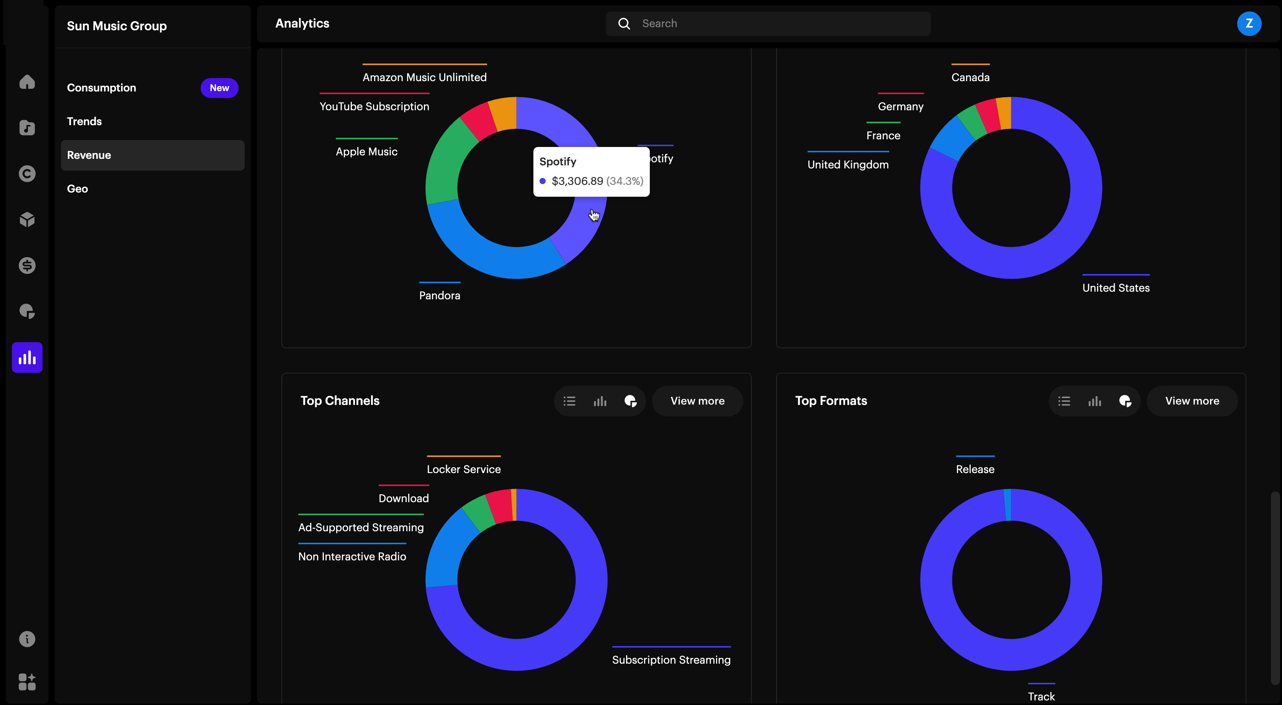The image size is (1282, 705).
Task: Select the copyright section icon
Action: pos(27,174)
